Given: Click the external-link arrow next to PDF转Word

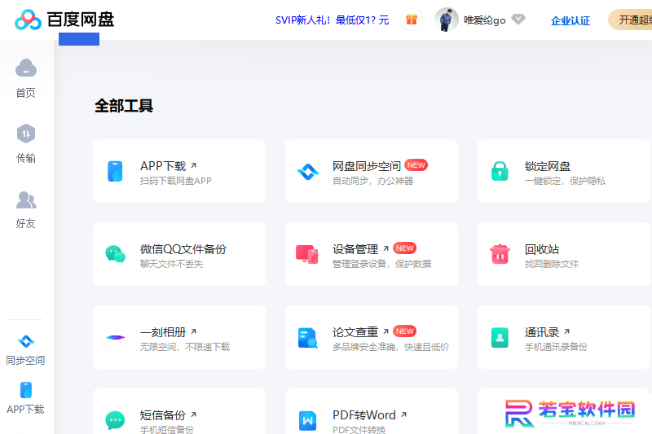Looking at the screenshot, I should 403,414.
